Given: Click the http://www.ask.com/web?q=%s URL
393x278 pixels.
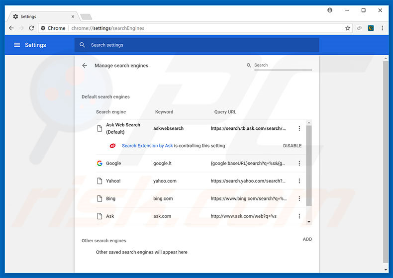Looking at the screenshot, I should point(243,216).
